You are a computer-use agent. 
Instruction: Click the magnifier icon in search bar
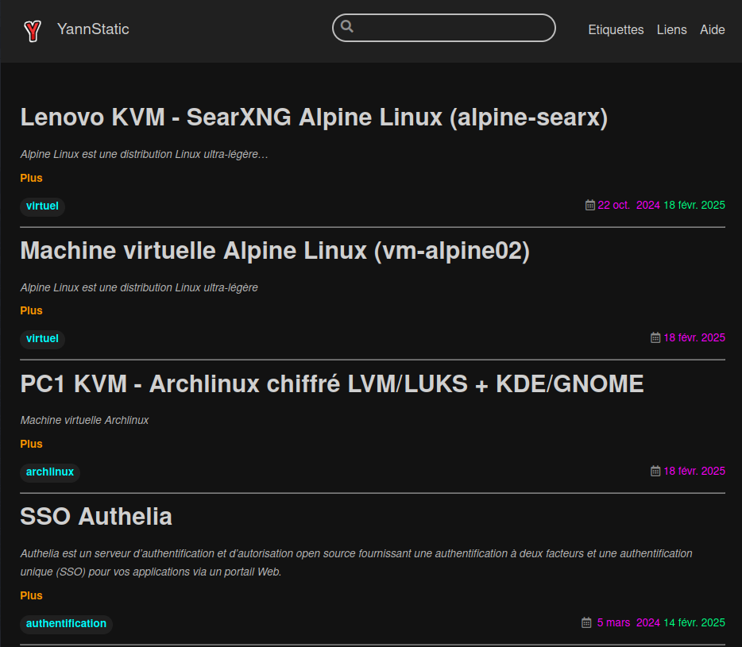click(347, 26)
